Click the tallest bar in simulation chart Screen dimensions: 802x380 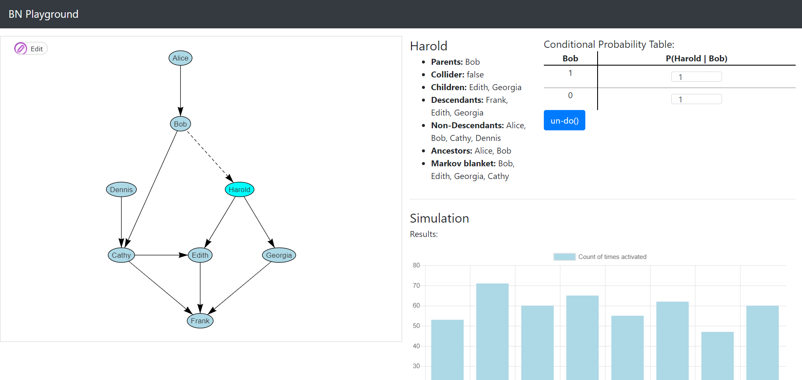click(492, 331)
